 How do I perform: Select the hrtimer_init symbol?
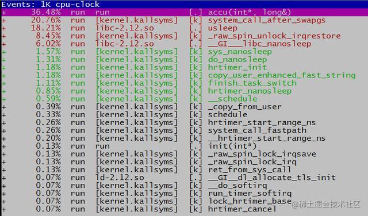(x=237, y=68)
